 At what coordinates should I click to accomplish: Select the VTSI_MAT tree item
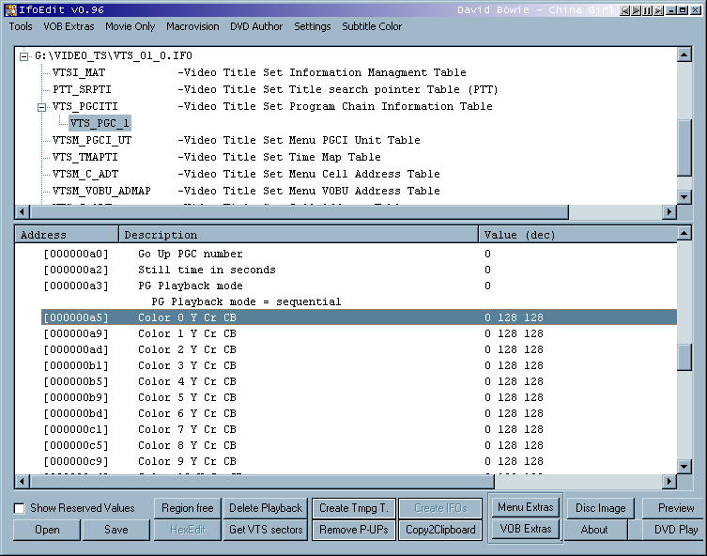point(79,72)
